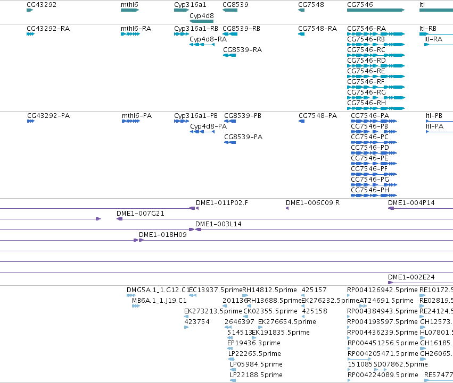Image resolution: width=453 pixels, height=383 pixels.
Task: Select the CG7546-PA protein feature
Action: [x=374, y=121]
